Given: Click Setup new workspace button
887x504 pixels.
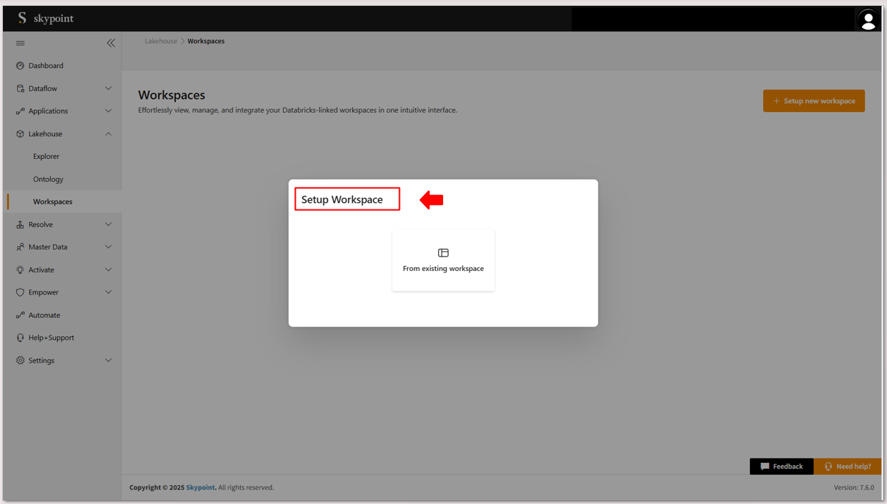Looking at the screenshot, I should [814, 101].
